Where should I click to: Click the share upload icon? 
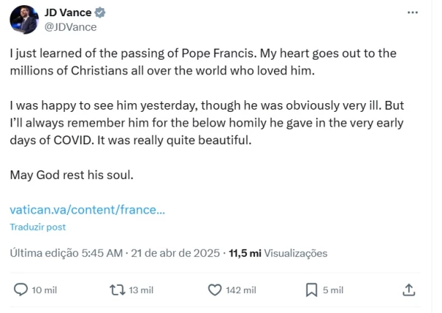[x=409, y=290]
